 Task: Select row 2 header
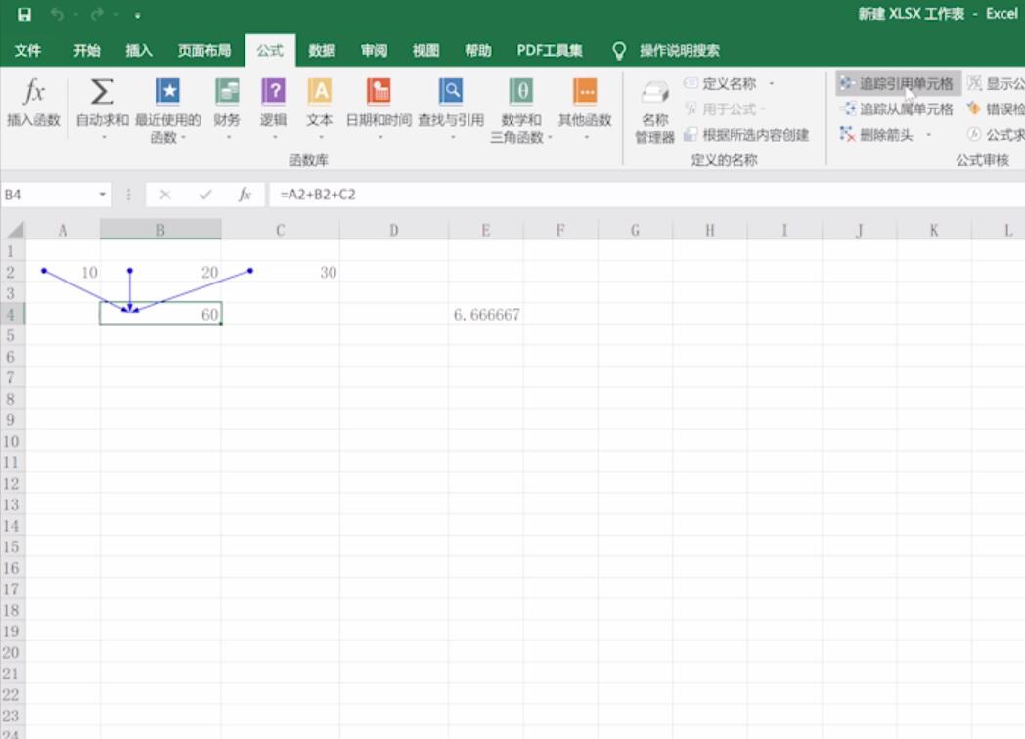[x=13, y=272]
